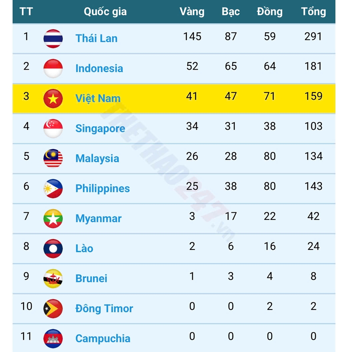
Task: Select the Tổng column header
Action: coord(313,12)
